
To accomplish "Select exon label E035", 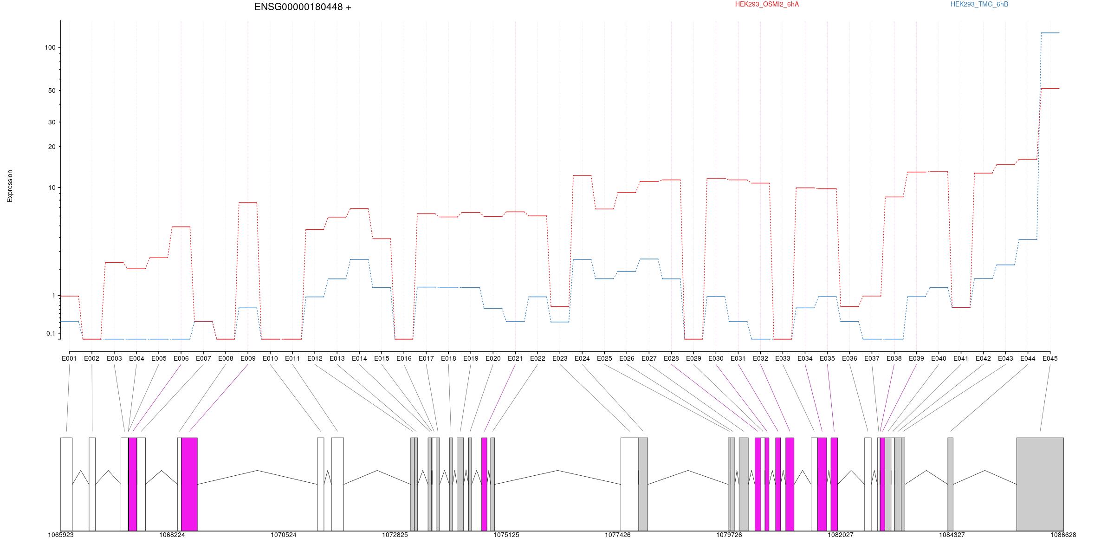I will tap(827, 358).
